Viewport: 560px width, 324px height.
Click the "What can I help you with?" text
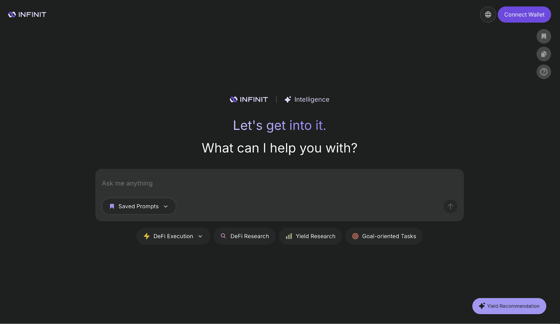pos(280,148)
